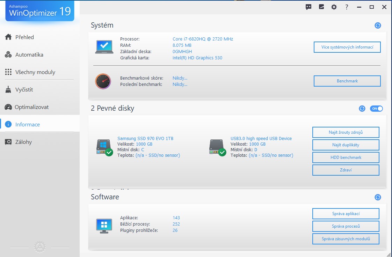The image size is (392, 257).
Task: Click the USB3.0 drive icon
Action: (x=218, y=147)
